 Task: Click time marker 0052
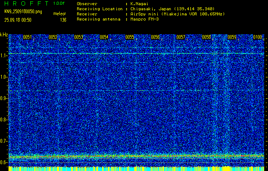[x=53, y=37]
